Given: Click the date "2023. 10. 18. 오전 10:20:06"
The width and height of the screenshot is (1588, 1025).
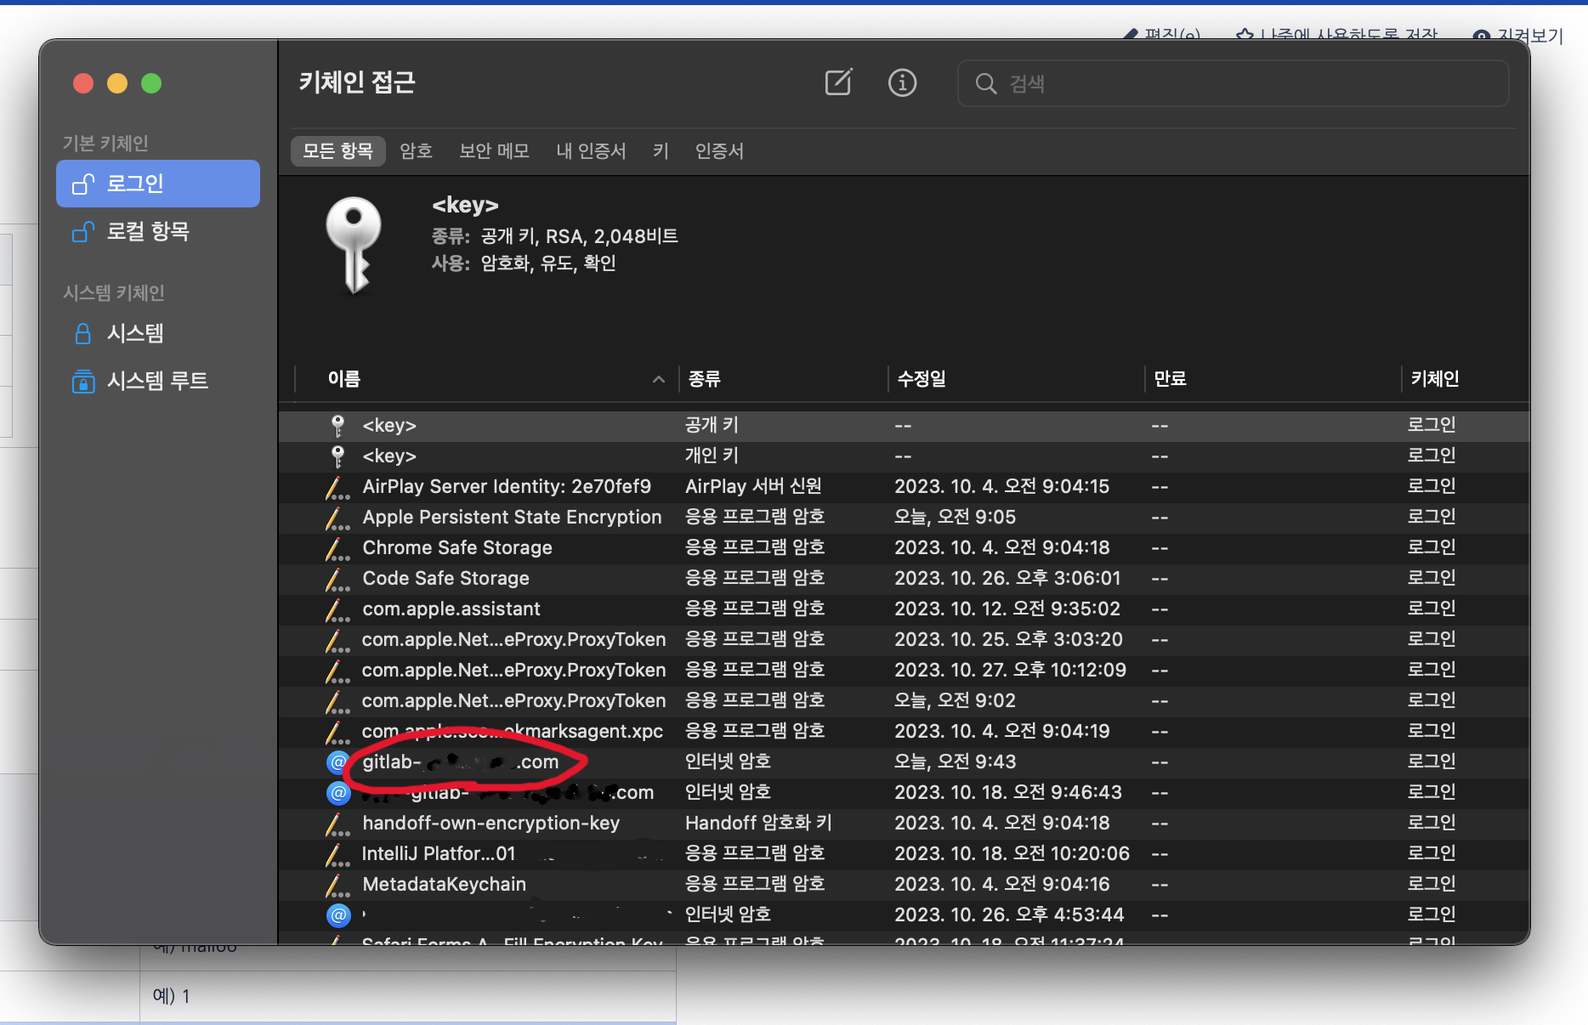Looking at the screenshot, I should click(1012, 853).
